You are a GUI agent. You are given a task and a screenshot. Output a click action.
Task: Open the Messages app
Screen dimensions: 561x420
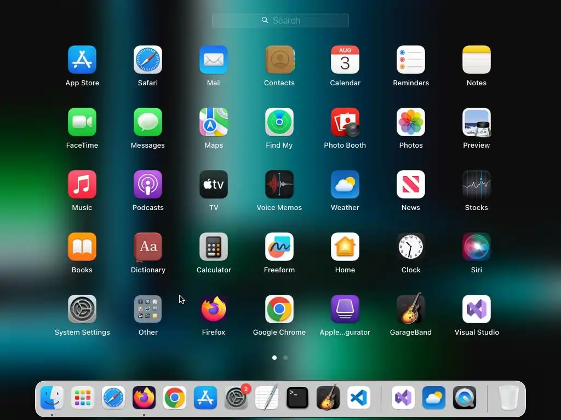click(x=148, y=122)
